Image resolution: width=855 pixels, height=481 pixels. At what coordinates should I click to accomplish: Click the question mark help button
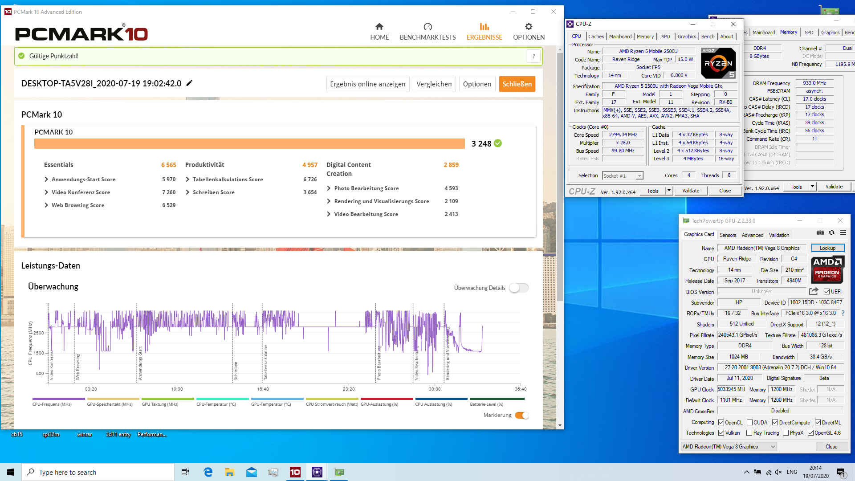click(x=533, y=56)
